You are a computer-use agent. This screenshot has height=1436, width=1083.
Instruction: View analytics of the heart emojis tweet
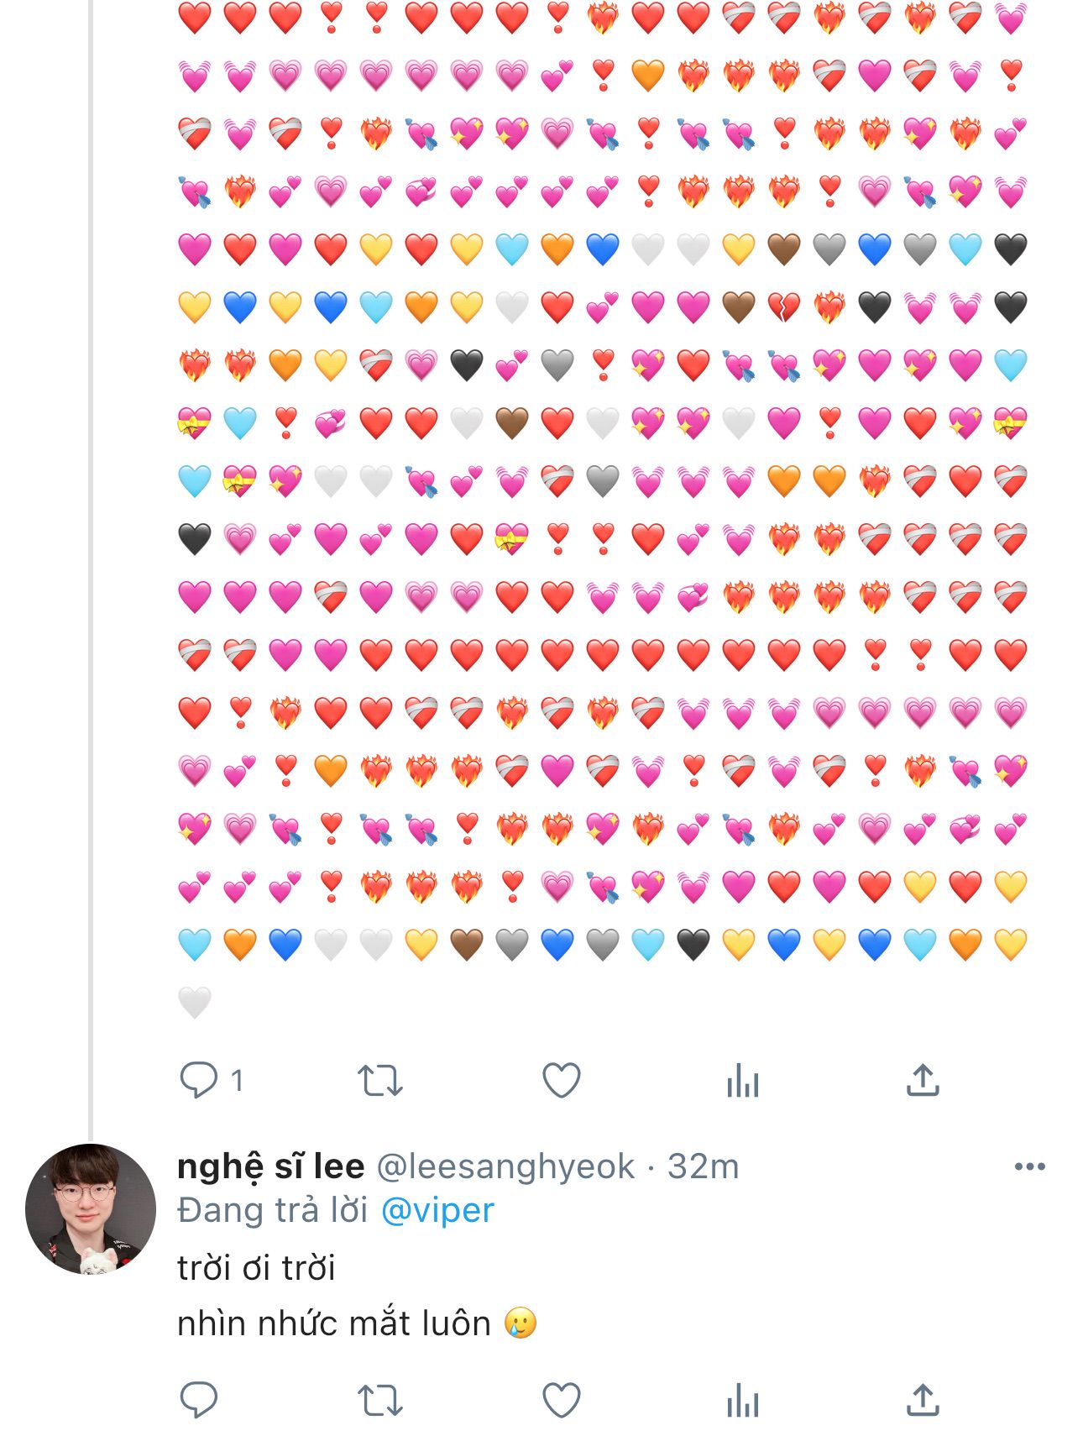pos(742,1081)
